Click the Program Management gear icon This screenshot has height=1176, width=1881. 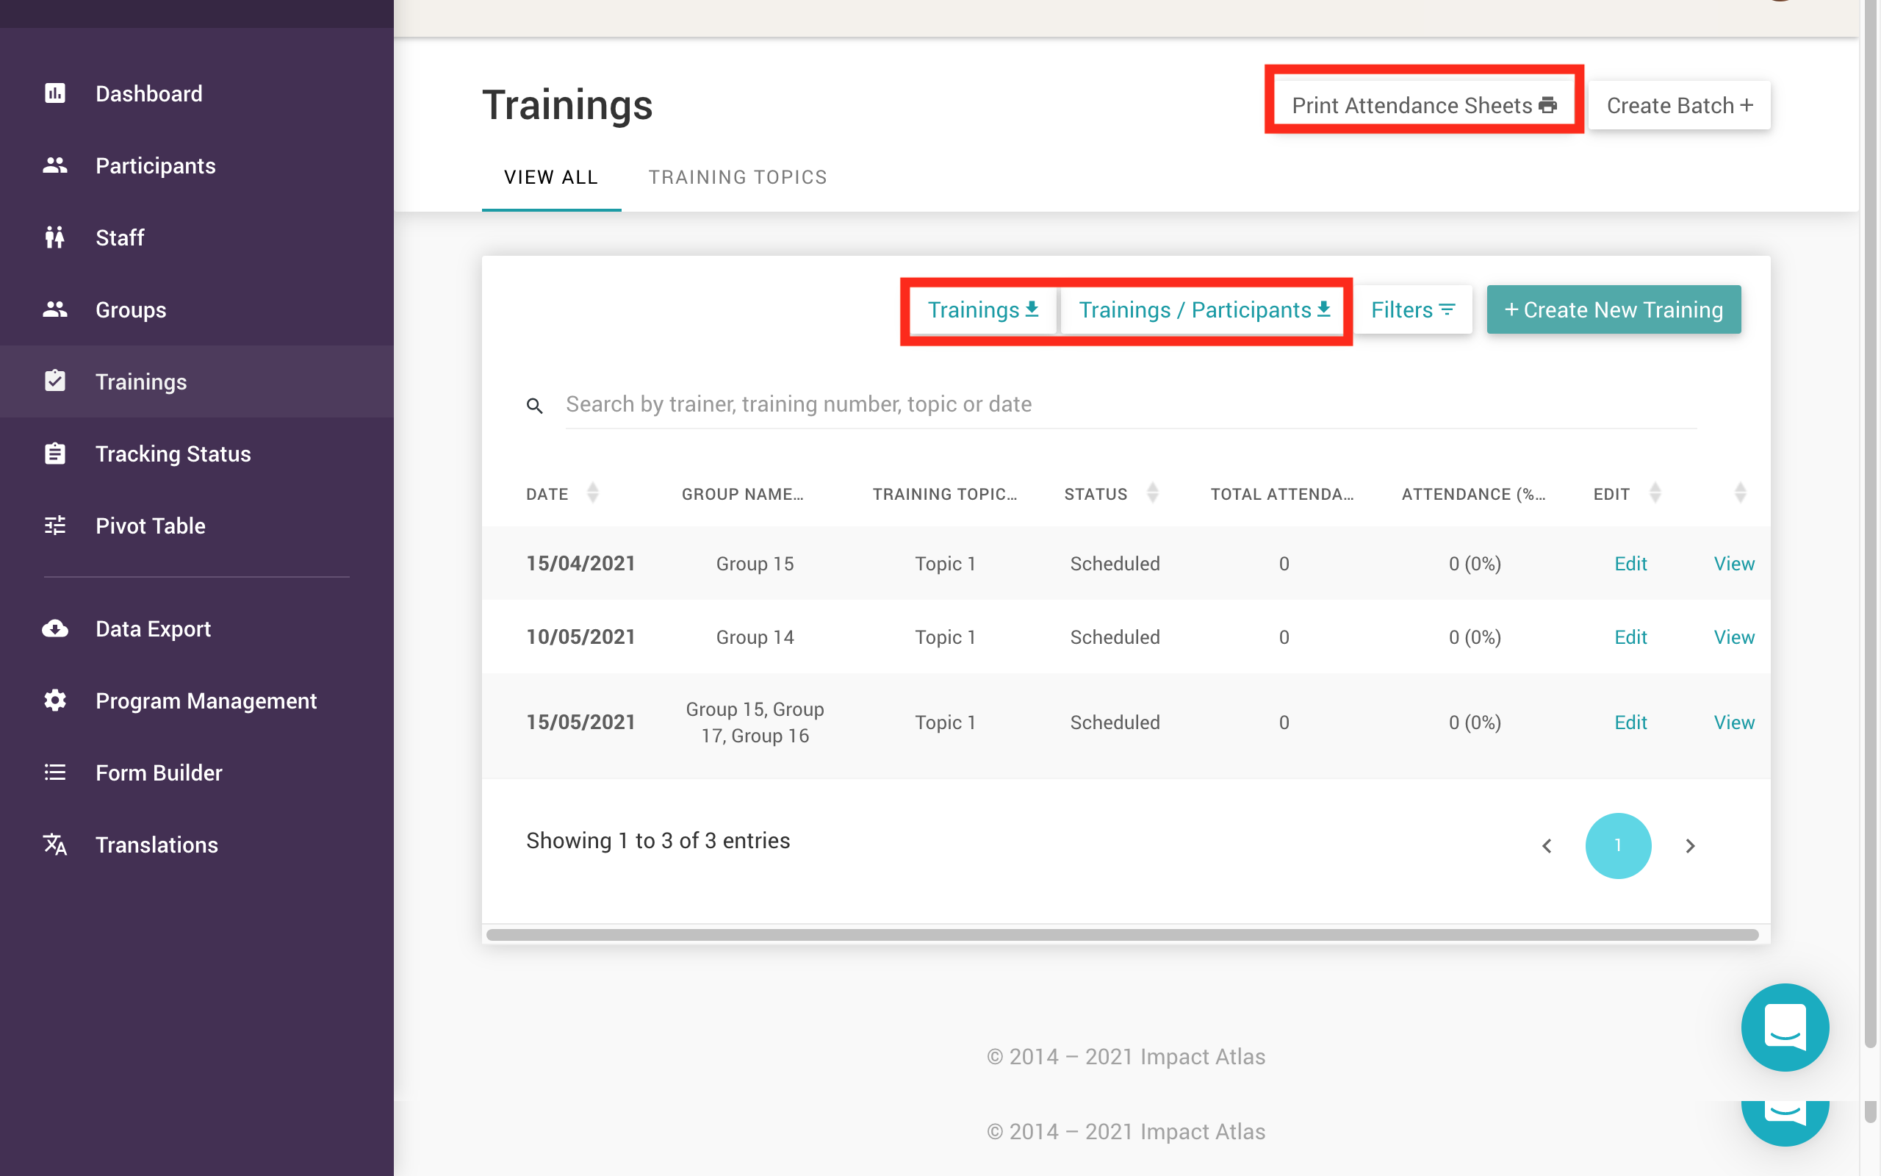pyautogui.click(x=54, y=700)
